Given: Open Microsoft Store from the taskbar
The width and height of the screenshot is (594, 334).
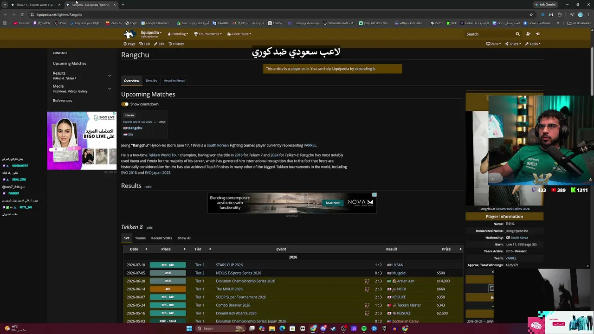Looking at the screenshot, I should [292, 328].
